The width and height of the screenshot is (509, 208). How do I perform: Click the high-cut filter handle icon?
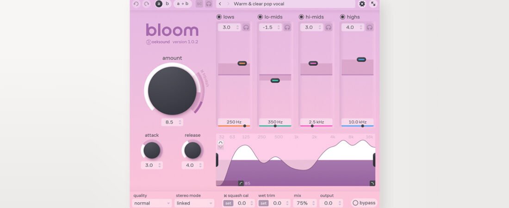tap(372, 184)
